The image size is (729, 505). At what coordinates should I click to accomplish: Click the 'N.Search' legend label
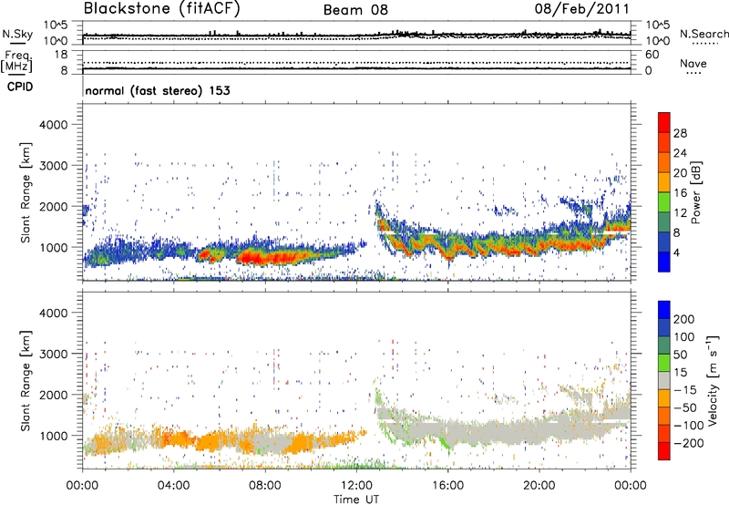pyautogui.click(x=703, y=34)
